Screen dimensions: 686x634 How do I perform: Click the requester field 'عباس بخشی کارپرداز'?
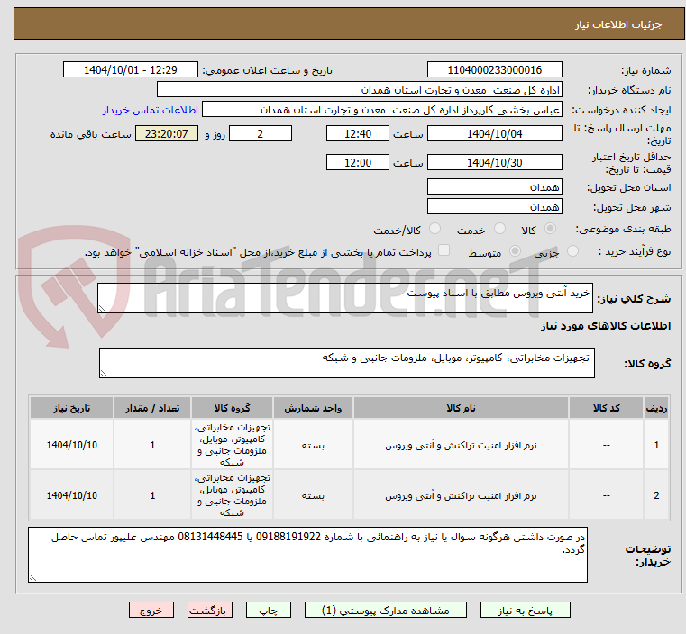pyautogui.click(x=382, y=110)
